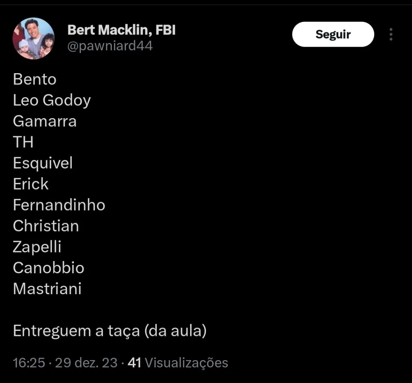Click the name Zapelli in the tweet
Screen dimensions: 412x383
[37, 247]
